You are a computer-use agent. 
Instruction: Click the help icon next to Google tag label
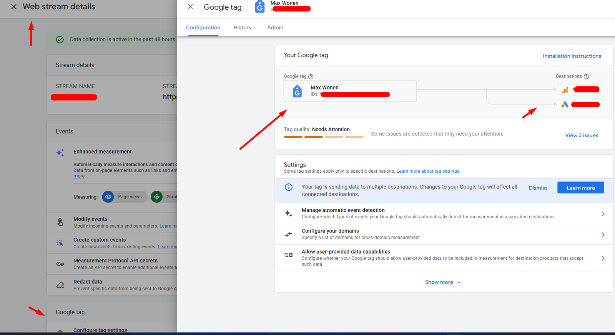(x=311, y=77)
